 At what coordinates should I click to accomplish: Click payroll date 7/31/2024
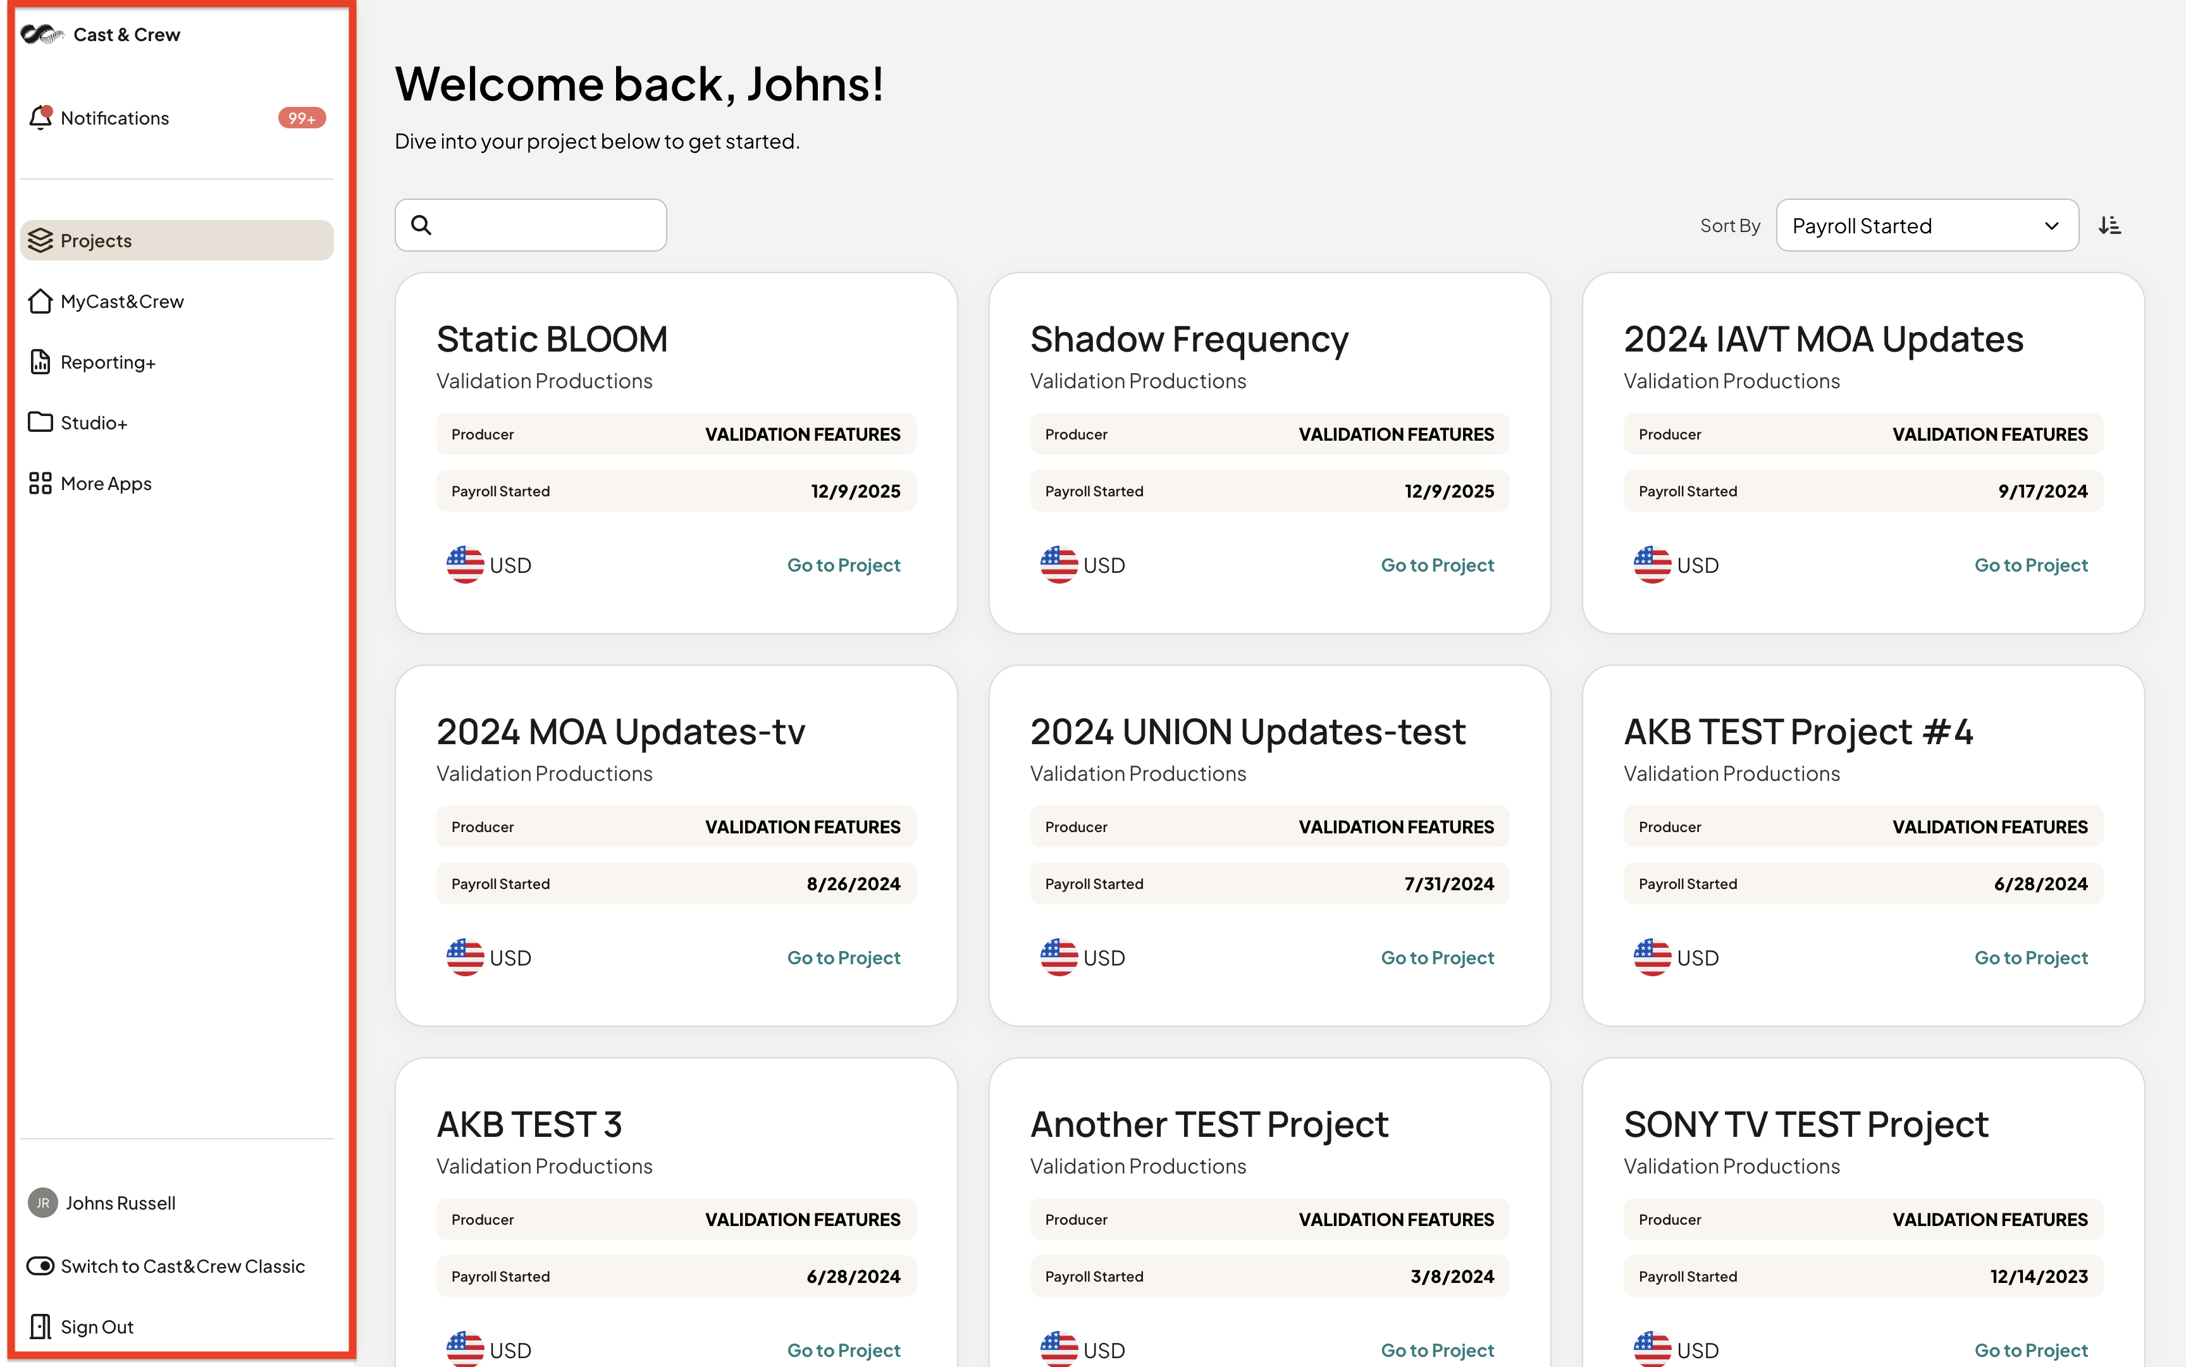pos(1449,883)
